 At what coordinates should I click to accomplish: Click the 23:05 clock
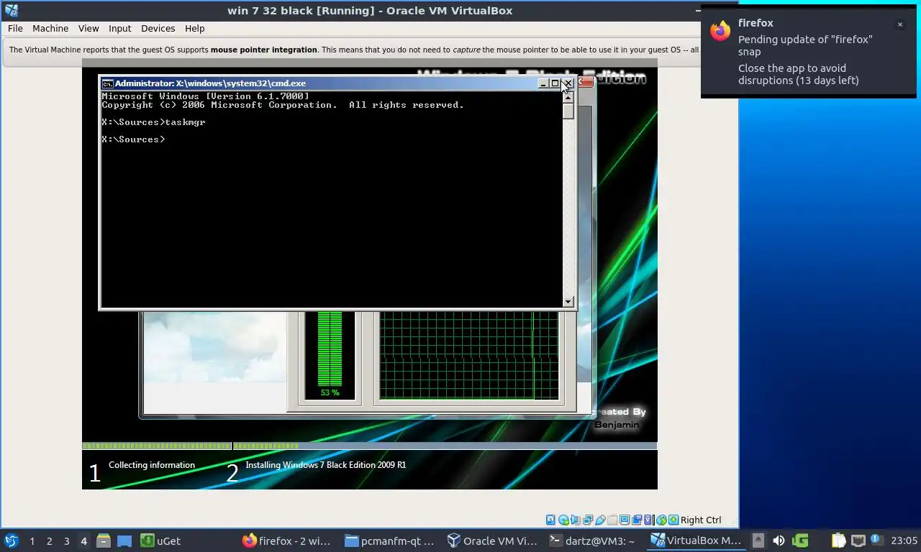click(x=904, y=540)
